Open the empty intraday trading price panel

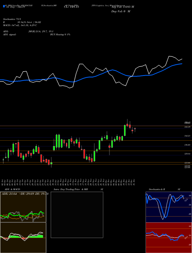tap(77, 215)
